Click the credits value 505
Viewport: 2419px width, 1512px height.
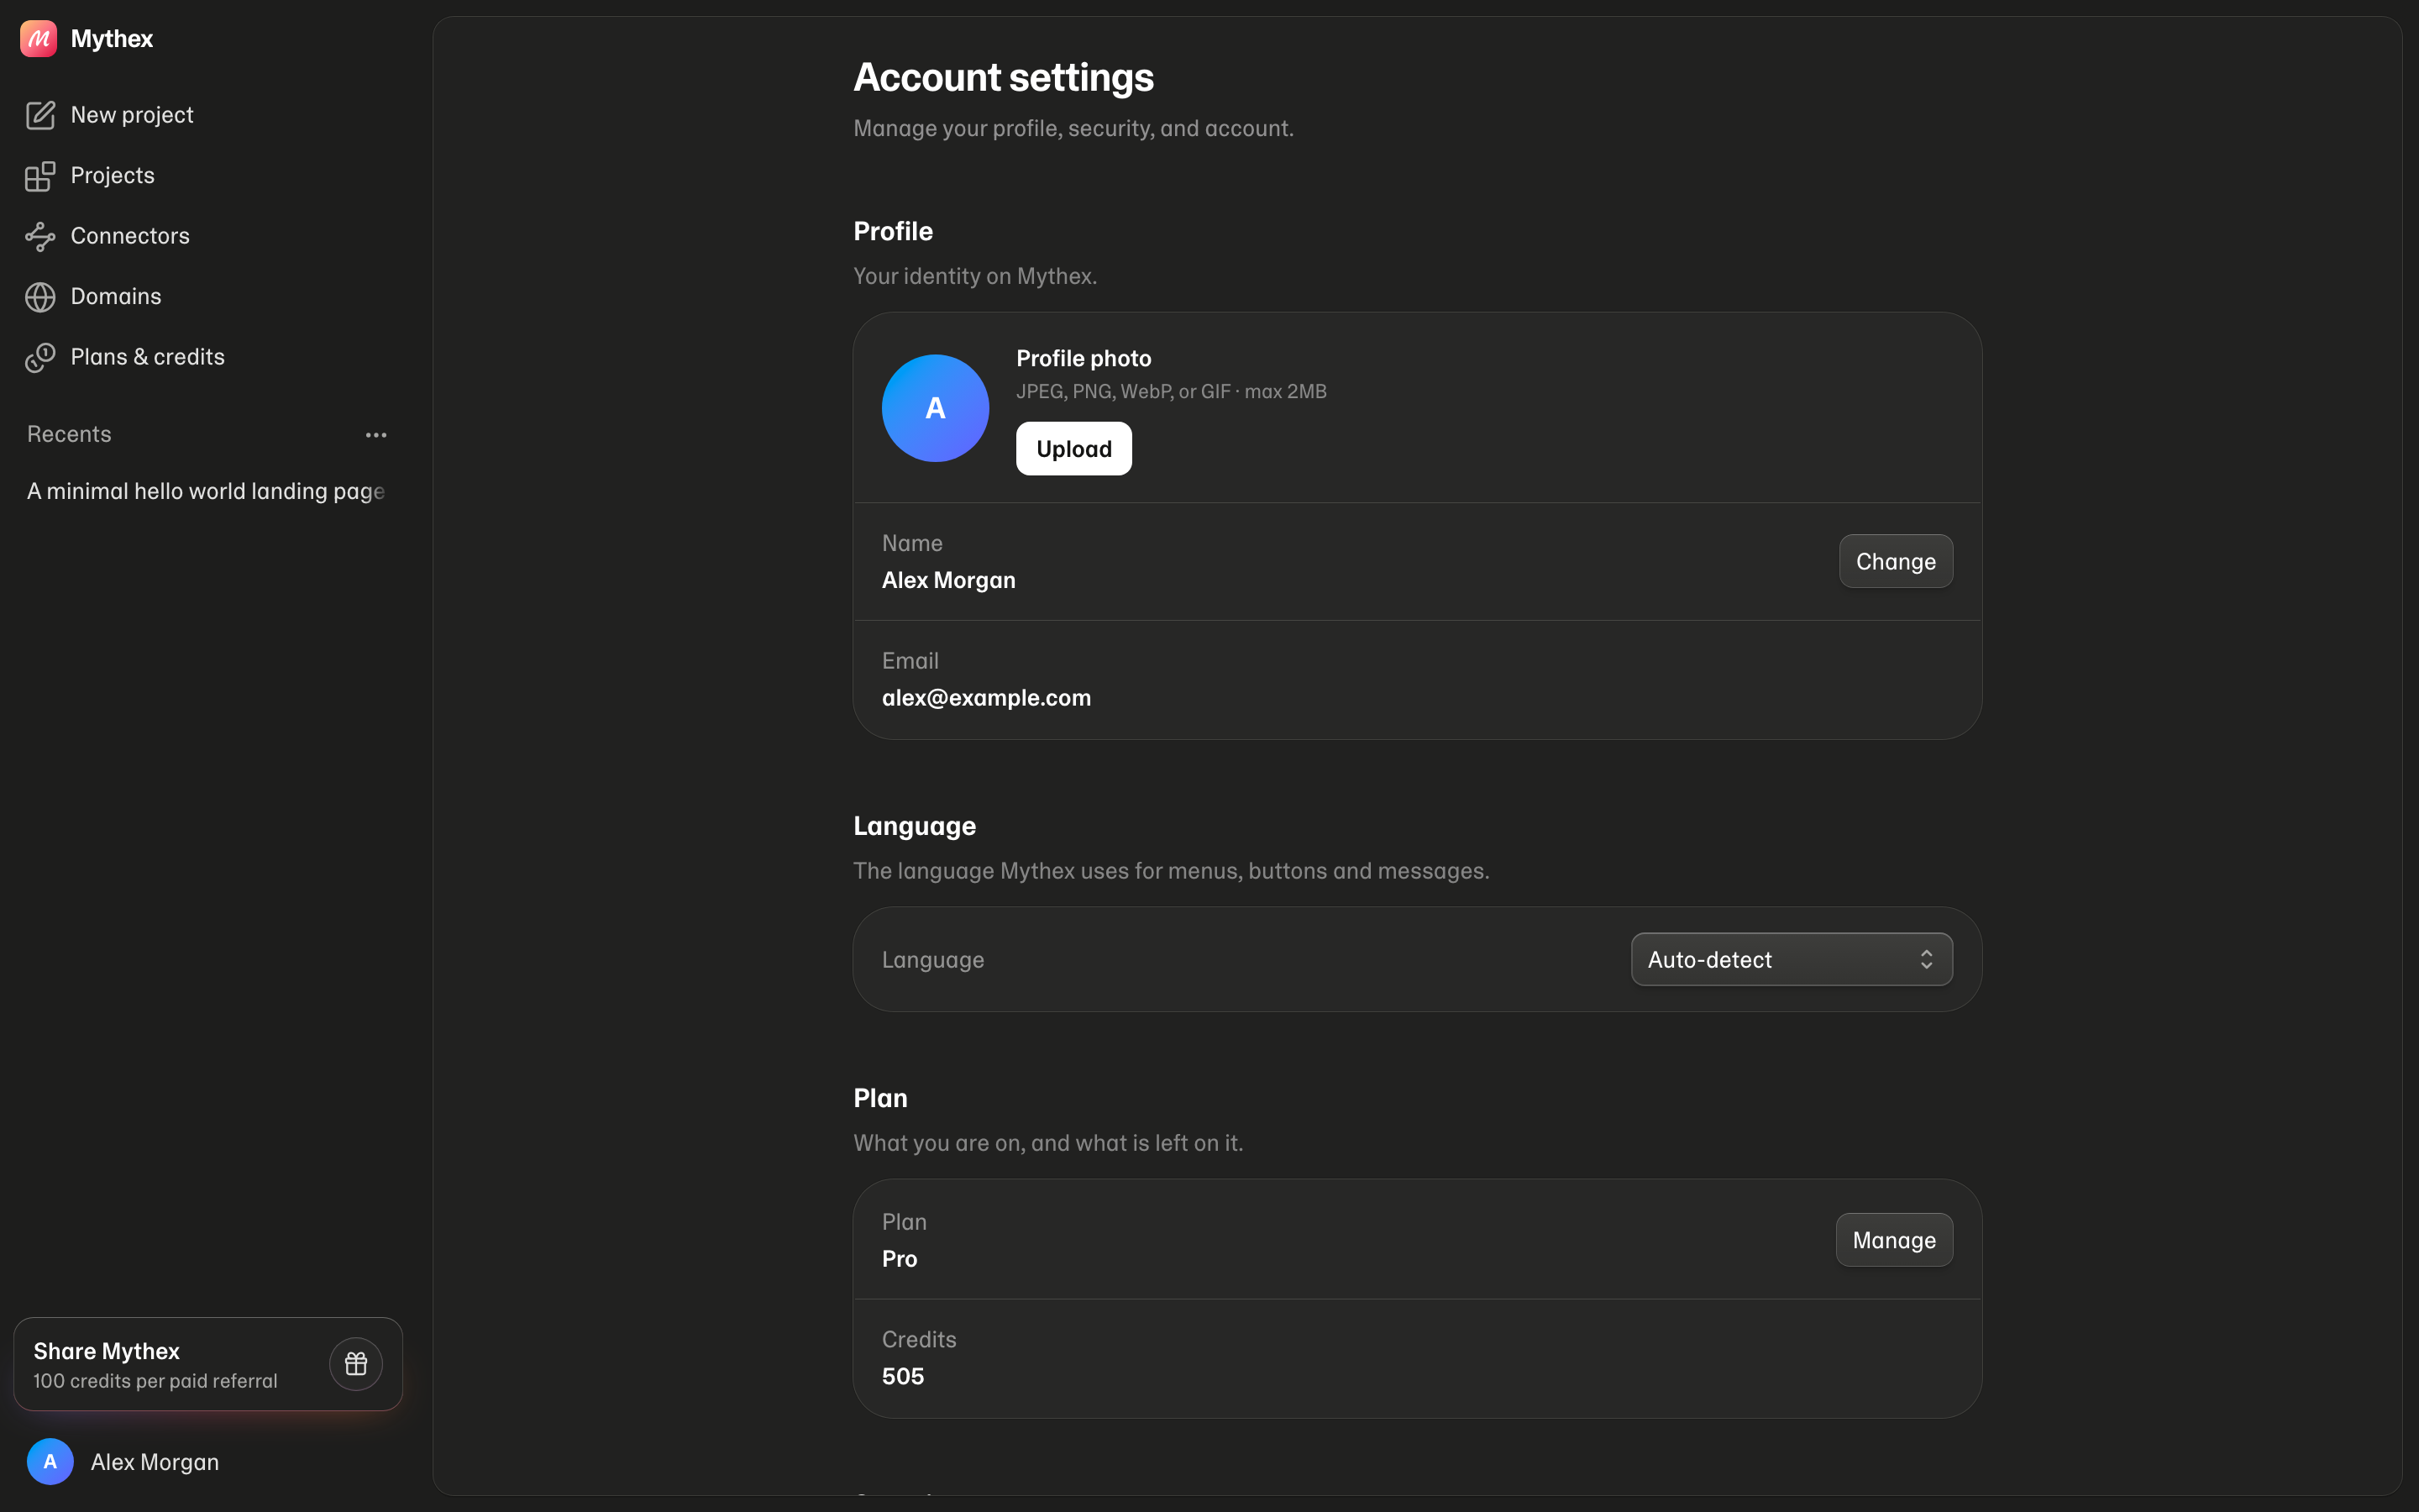tap(903, 1377)
